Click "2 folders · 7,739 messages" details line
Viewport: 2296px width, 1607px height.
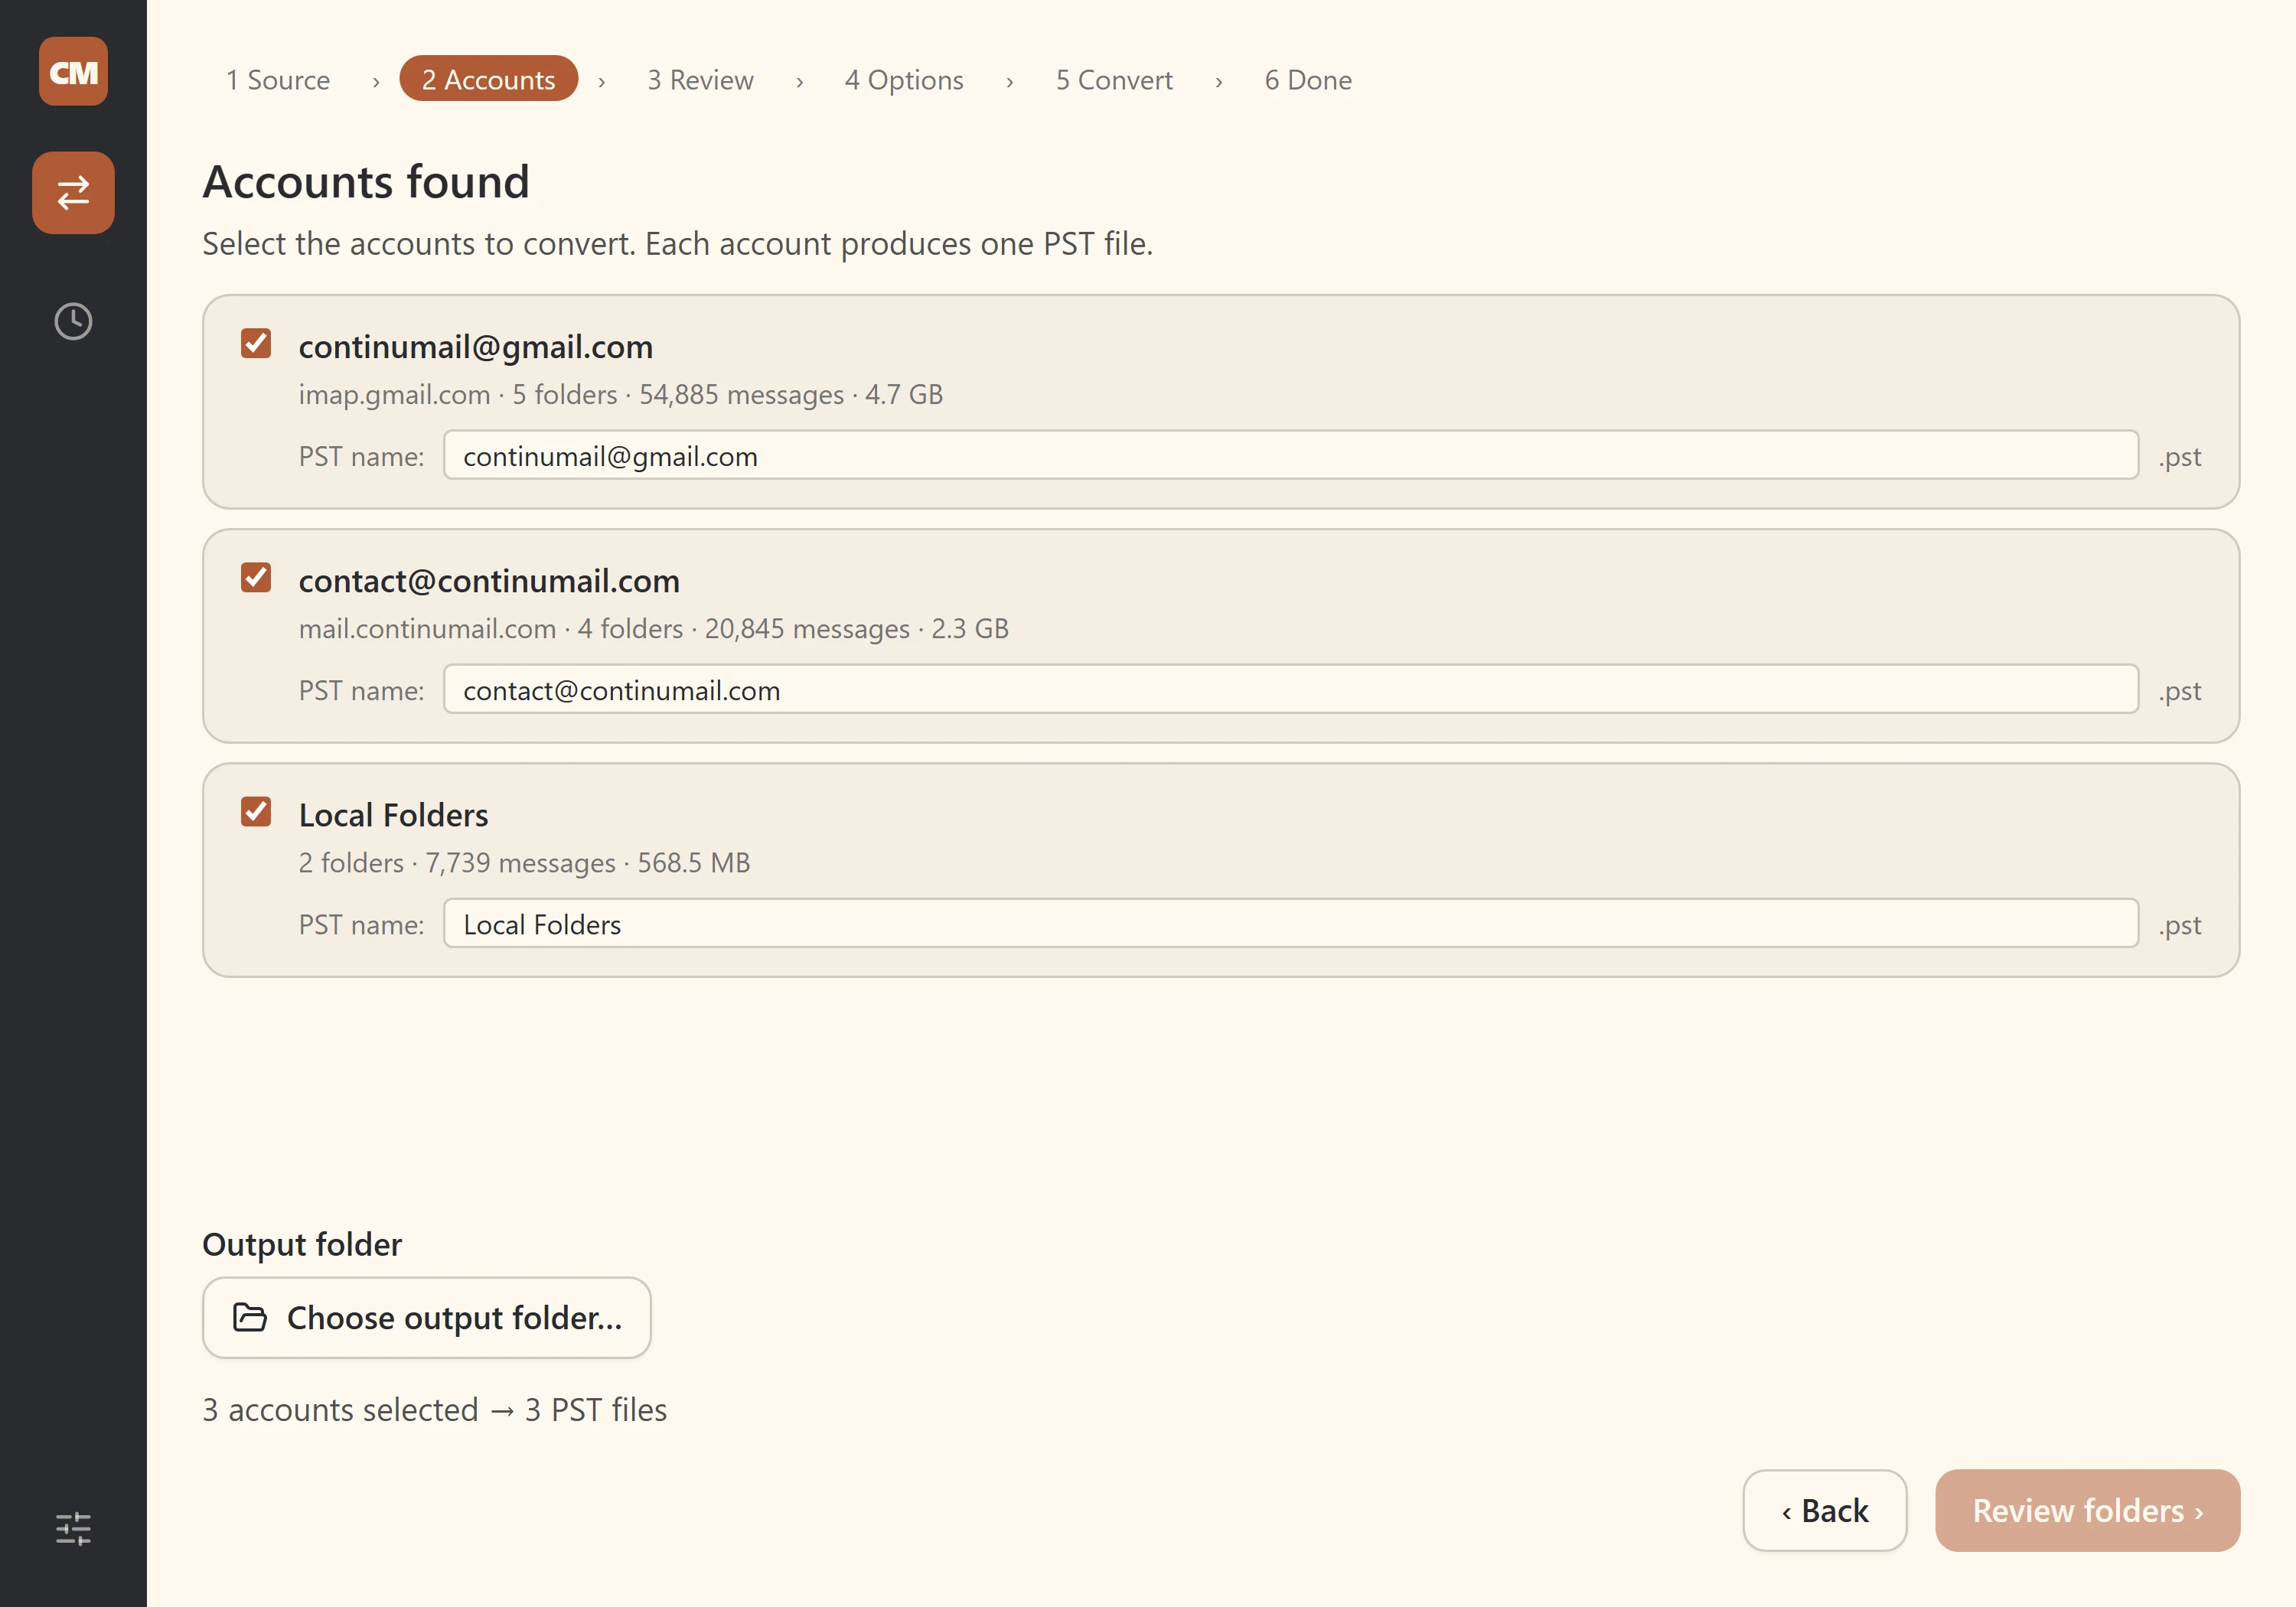524,862
